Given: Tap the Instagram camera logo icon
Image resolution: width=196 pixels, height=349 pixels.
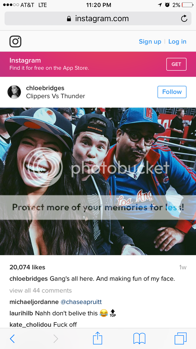Looking at the screenshot, I should (x=15, y=41).
